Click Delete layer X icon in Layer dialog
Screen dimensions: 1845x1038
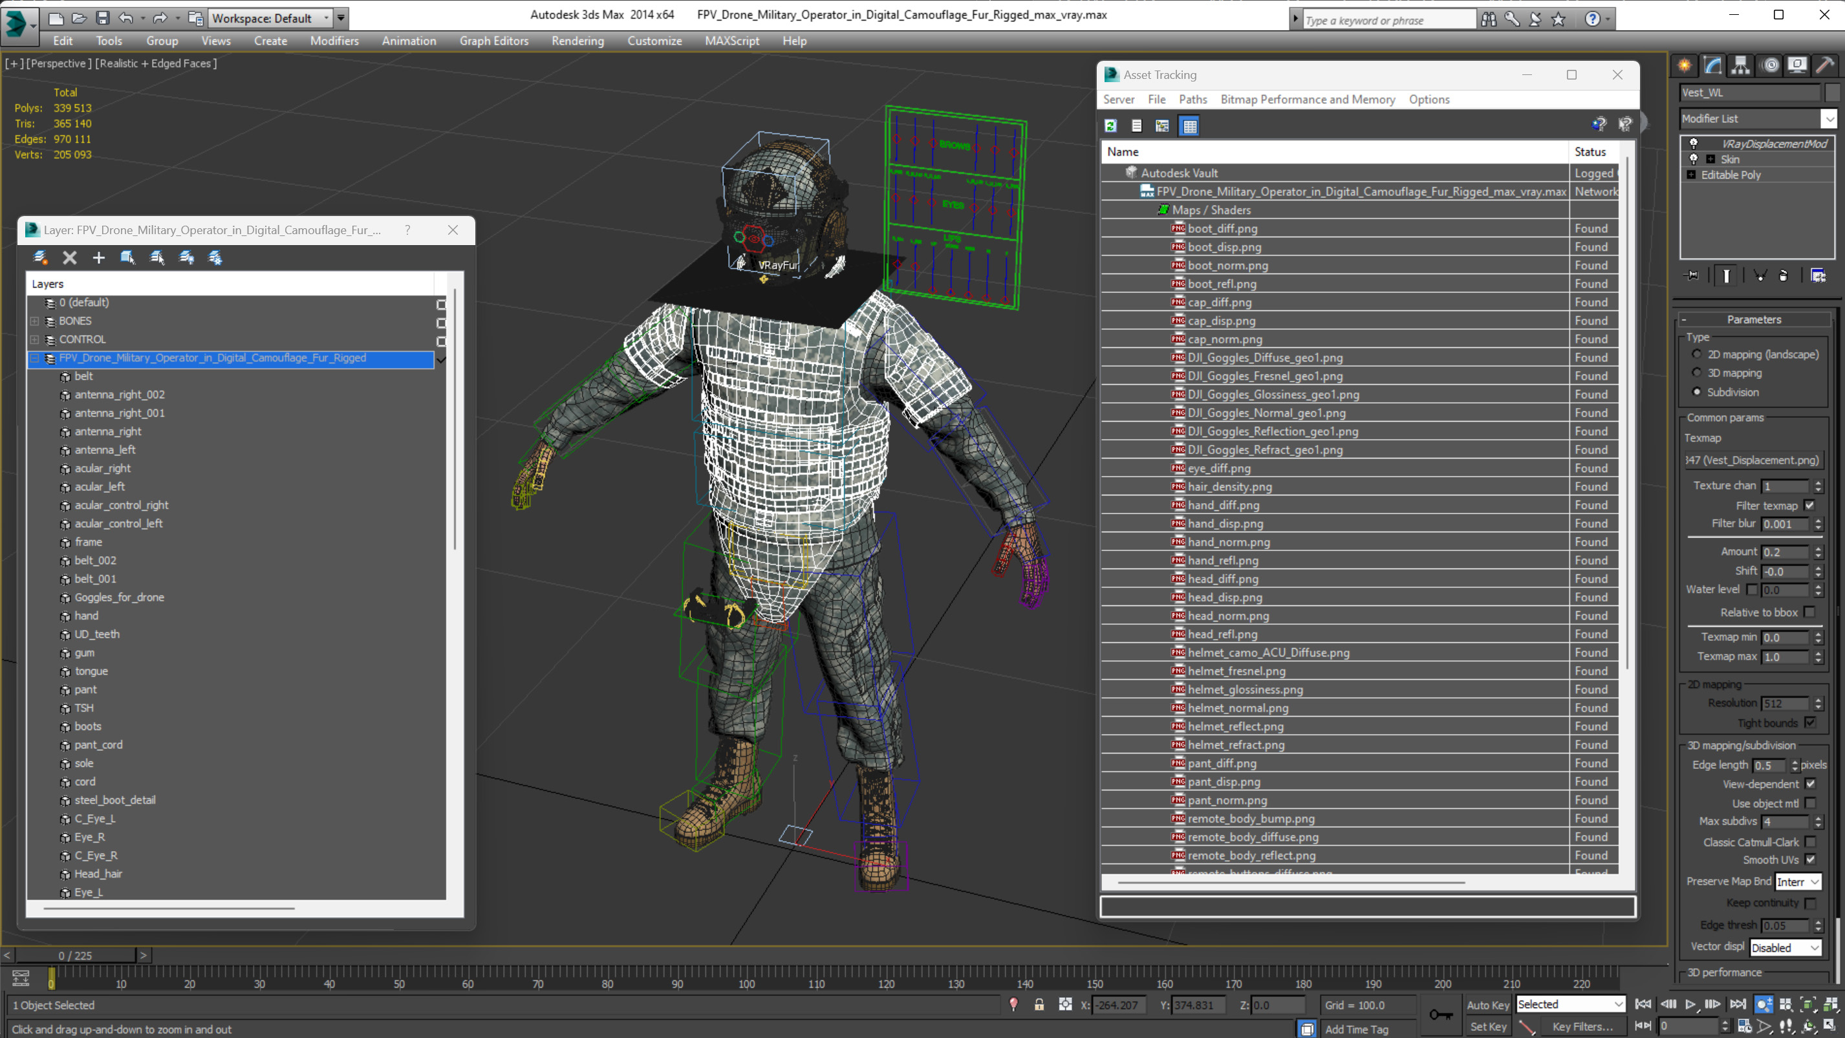(69, 258)
